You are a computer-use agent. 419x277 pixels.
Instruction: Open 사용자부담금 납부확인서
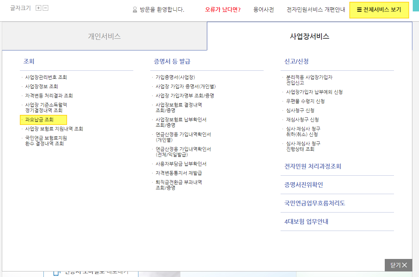click(x=181, y=164)
